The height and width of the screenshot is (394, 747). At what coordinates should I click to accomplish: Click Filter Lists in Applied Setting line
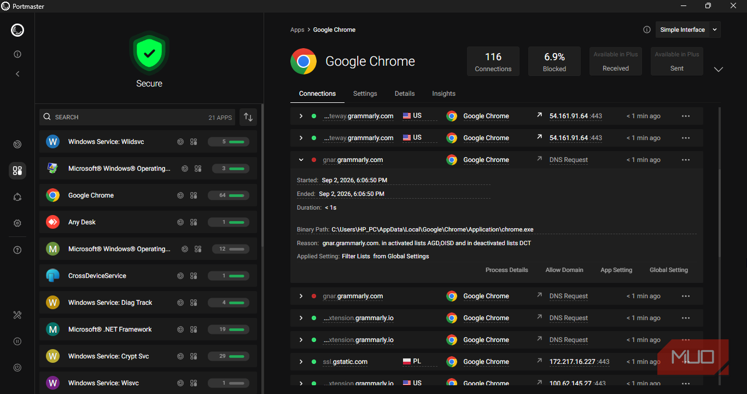point(356,256)
